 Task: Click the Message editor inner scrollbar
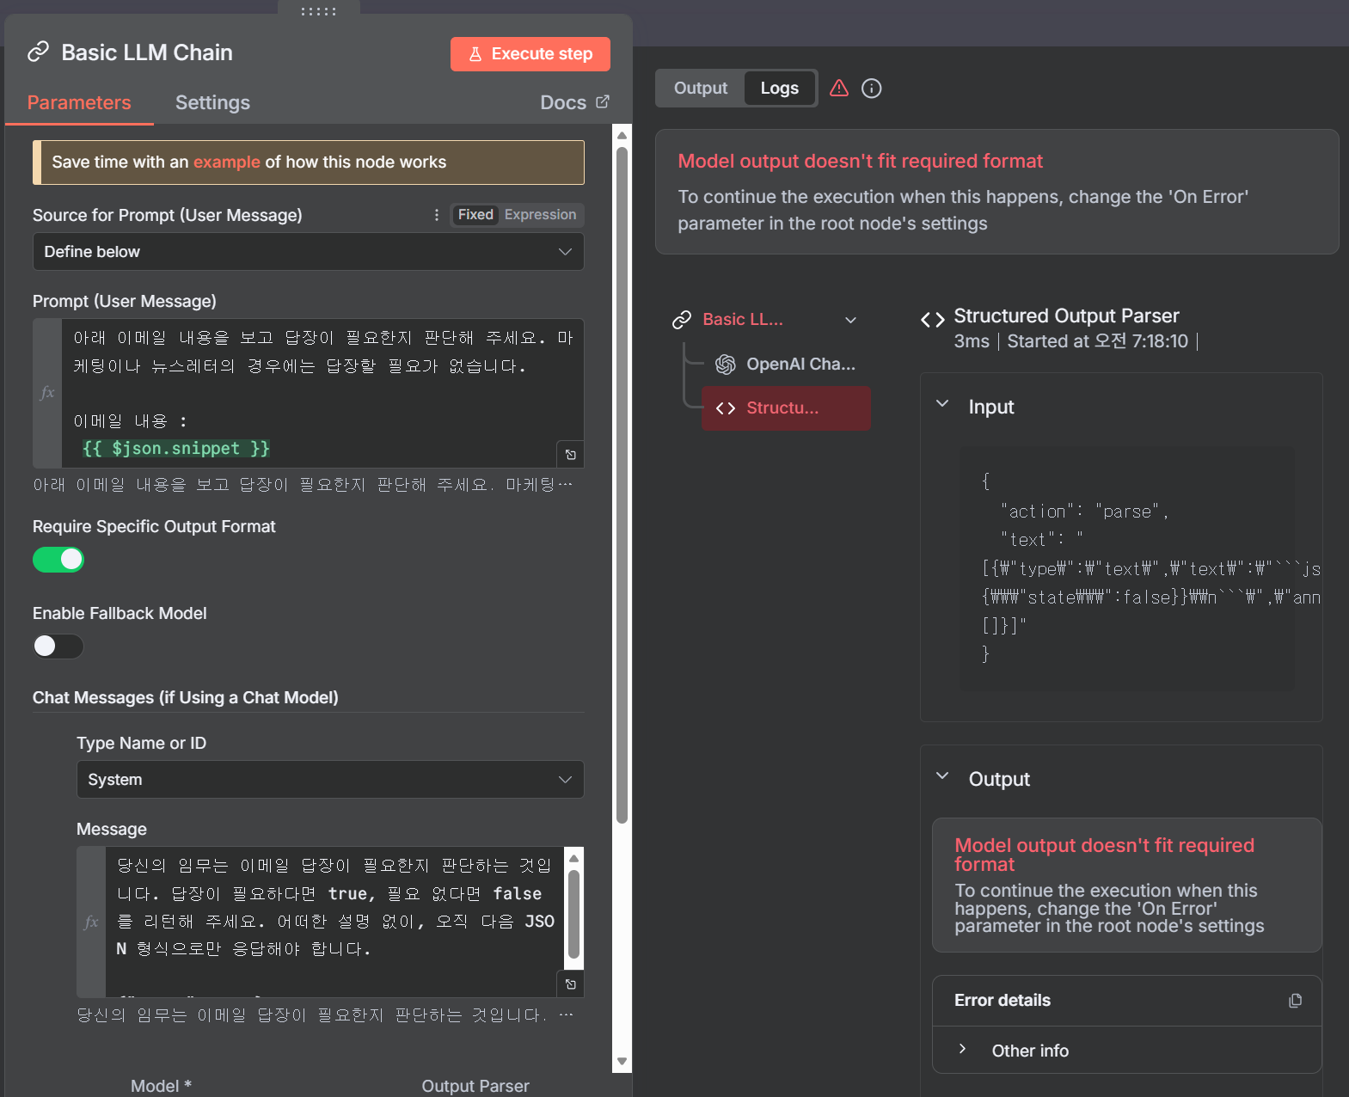tap(574, 914)
